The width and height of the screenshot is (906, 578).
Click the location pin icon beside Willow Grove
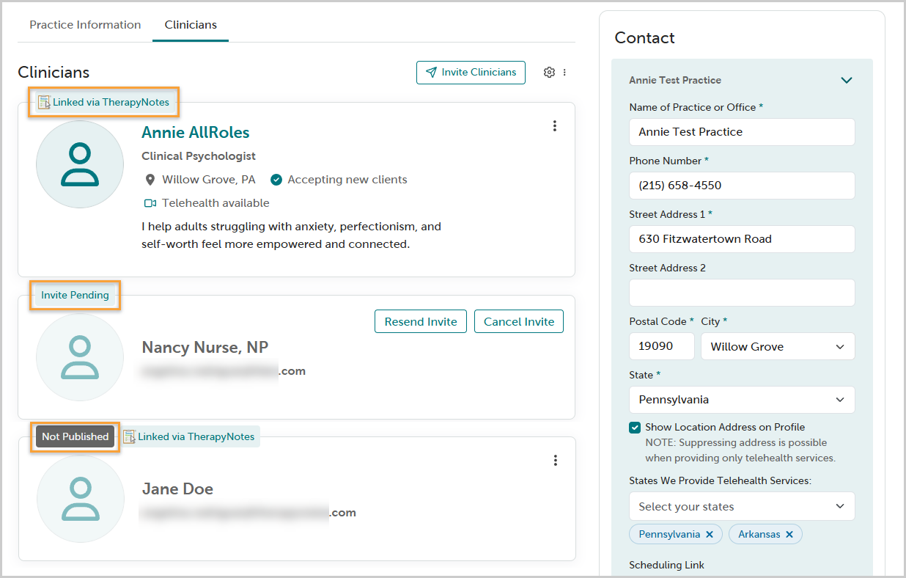[150, 180]
